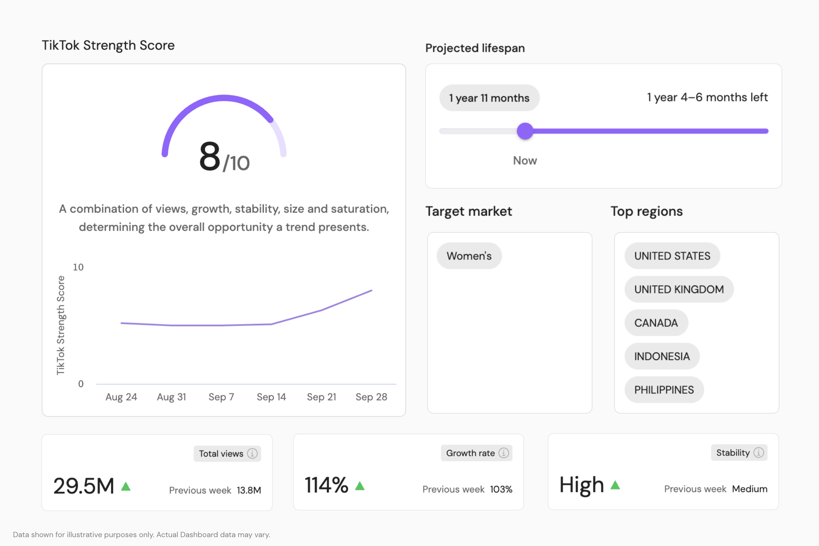Image resolution: width=819 pixels, height=546 pixels.
Task: Click the 1 year 11 months badge
Action: (489, 98)
